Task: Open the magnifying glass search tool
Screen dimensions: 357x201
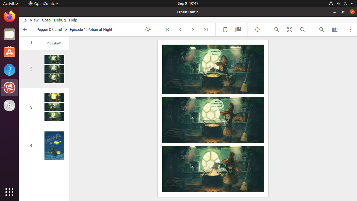Action: point(322,30)
